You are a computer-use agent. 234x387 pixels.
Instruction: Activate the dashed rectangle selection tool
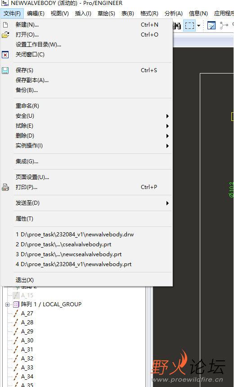pos(189,25)
